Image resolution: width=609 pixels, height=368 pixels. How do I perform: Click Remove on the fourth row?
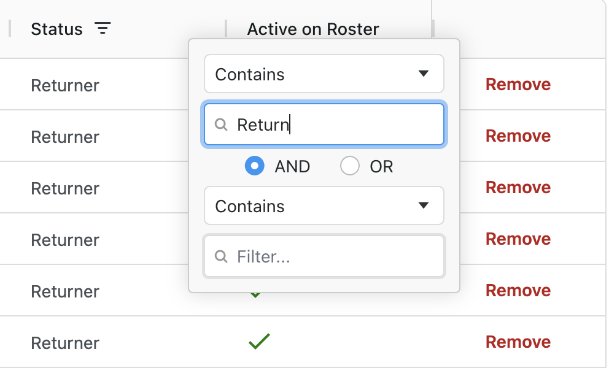pyautogui.click(x=518, y=239)
